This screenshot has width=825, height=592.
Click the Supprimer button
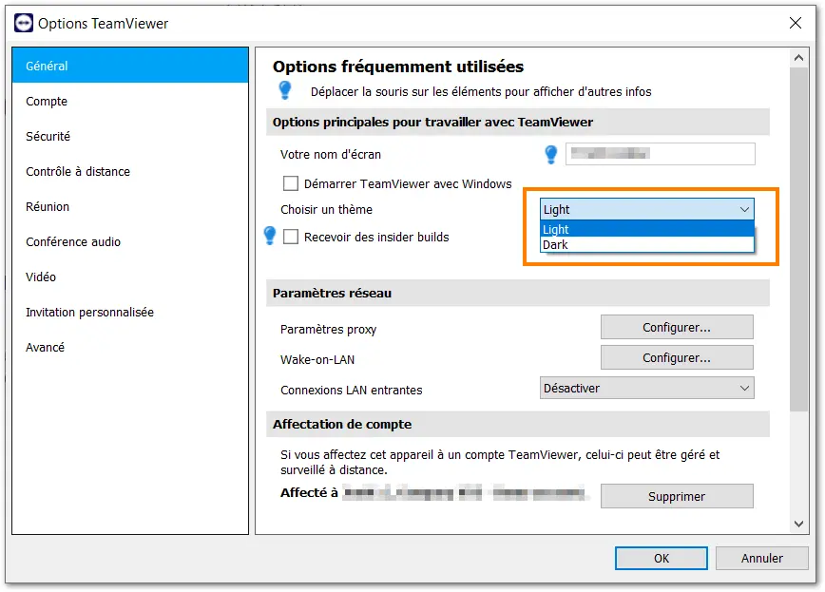[x=677, y=496]
